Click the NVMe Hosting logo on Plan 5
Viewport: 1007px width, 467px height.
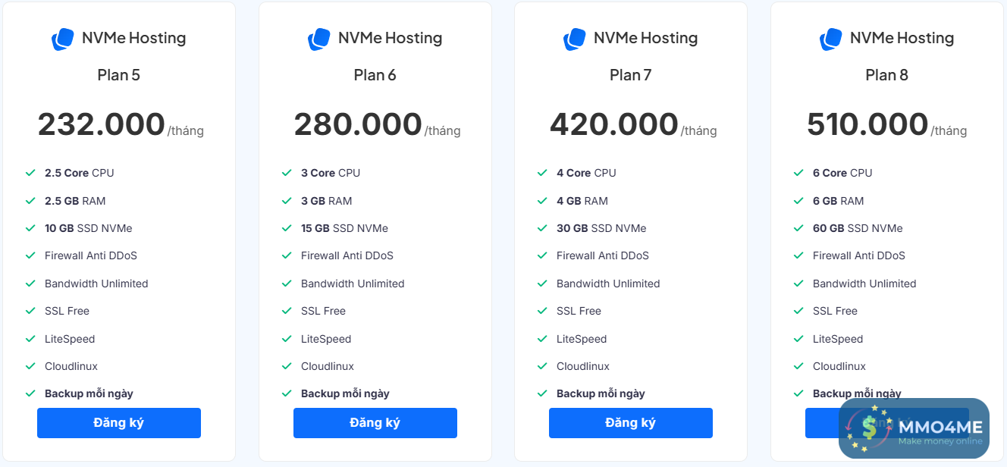[62, 39]
